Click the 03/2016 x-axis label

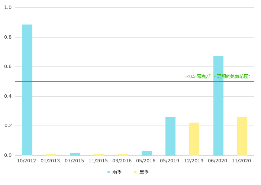[122, 161]
